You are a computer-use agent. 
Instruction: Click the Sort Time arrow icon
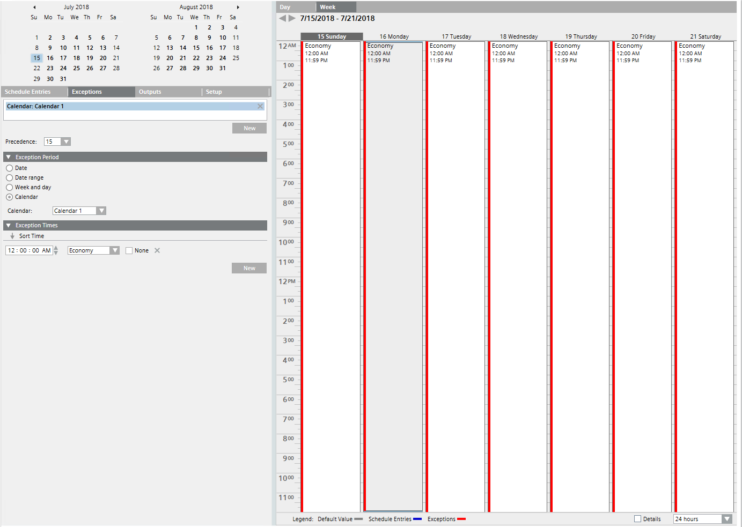click(12, 236)
